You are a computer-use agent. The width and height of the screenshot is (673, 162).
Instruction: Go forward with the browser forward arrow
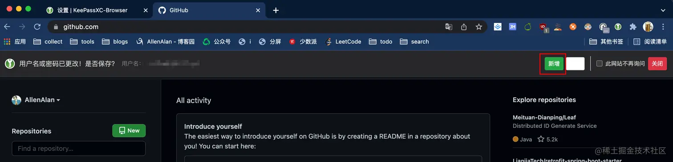coord(22,27)
